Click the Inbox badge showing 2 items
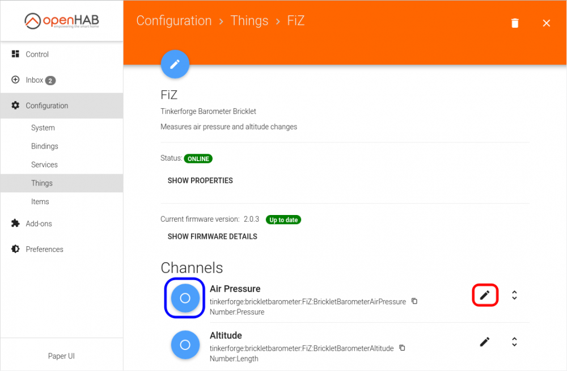Screen dimensions: 567x371 click(x=51, y=80)
